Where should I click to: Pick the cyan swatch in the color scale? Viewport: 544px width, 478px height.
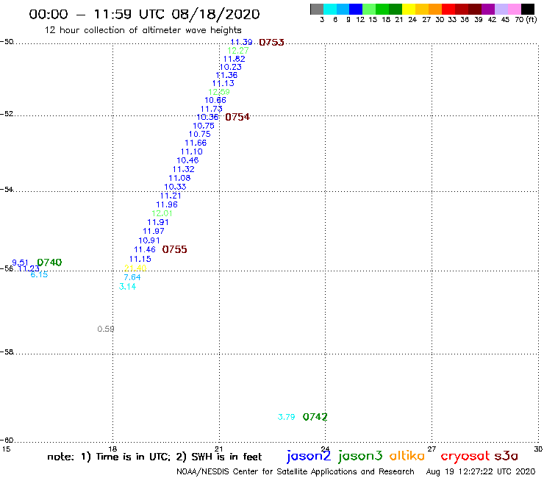point(330,9)
